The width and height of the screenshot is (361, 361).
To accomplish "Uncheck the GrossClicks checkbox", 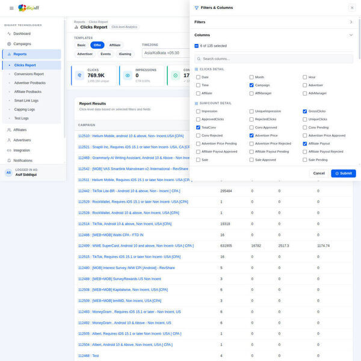I will coord(305,111).
